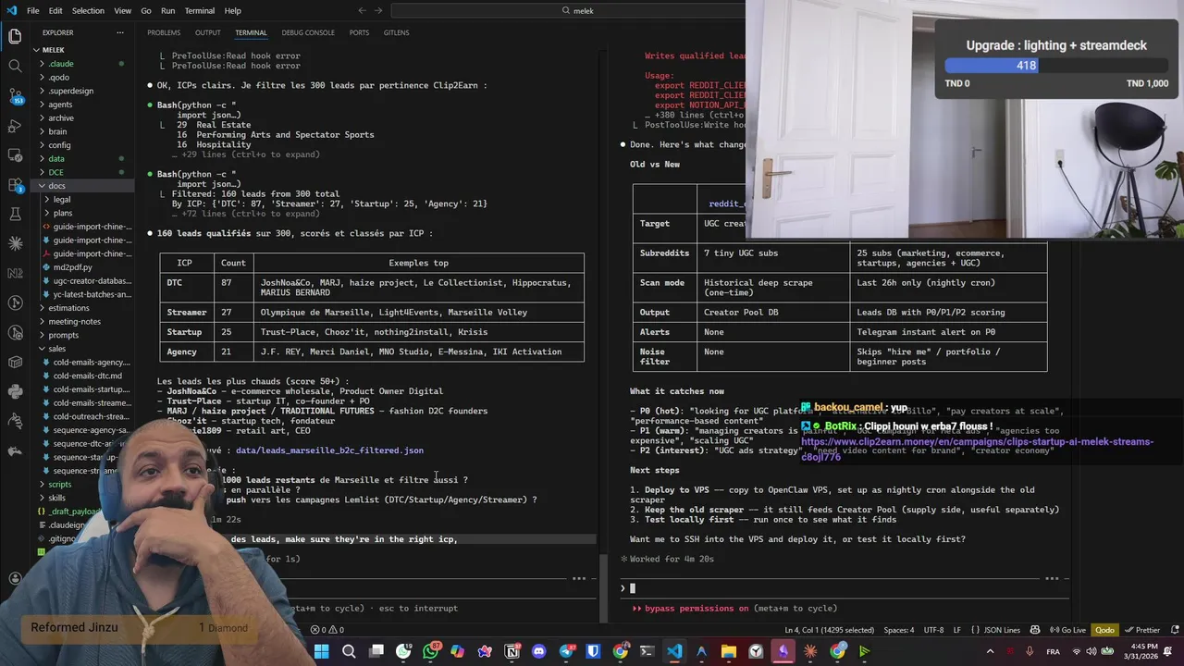Open File Explorer from the taskbar
The width and height of the screenshot is (1184, 666).
729,651
